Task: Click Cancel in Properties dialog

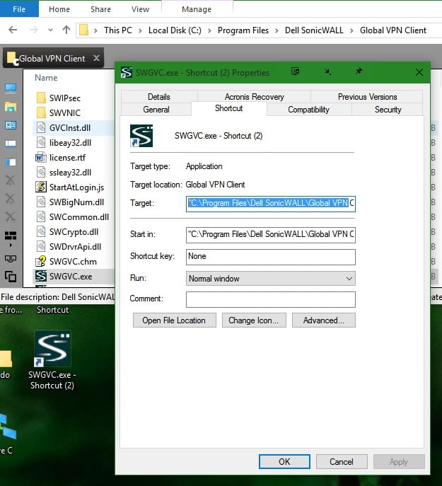Action: 342,461
